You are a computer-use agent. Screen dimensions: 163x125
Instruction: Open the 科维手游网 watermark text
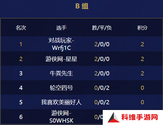[139, 117]
